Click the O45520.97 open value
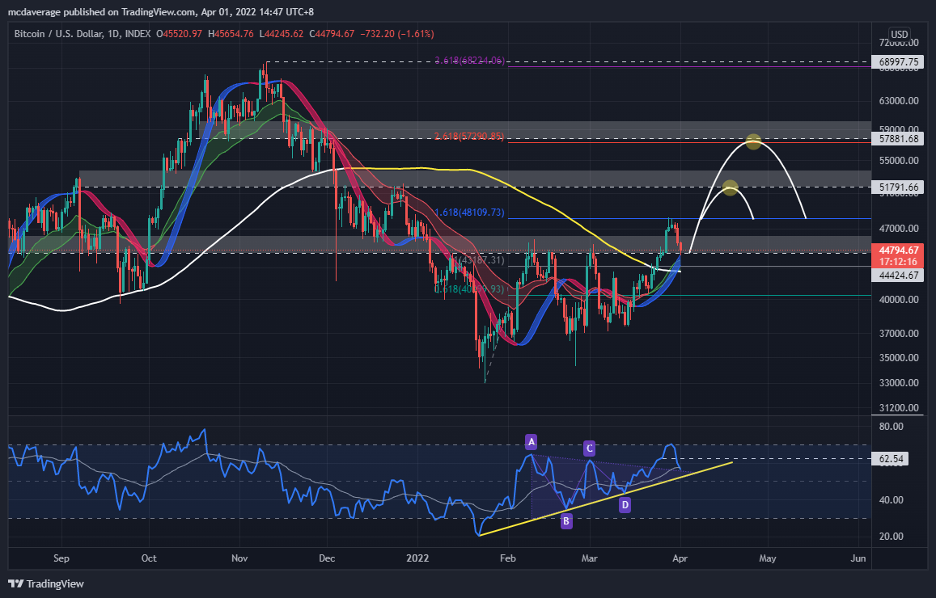Image resolution: width=936 pixels, height=598 pixels. (179, 34)
